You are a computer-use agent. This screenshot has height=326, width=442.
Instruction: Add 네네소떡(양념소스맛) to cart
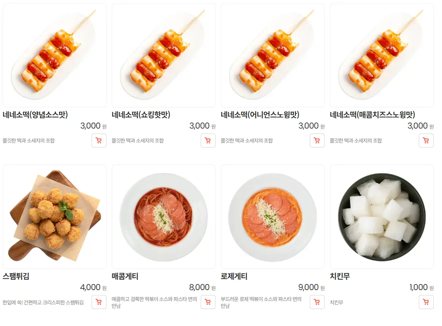[x=99, y=140]
